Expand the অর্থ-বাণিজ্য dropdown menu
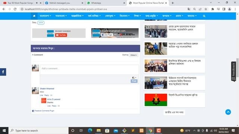Viewport: 239px width, 134px height. [x=94, y=16]
